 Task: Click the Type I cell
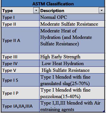point(20,17)
